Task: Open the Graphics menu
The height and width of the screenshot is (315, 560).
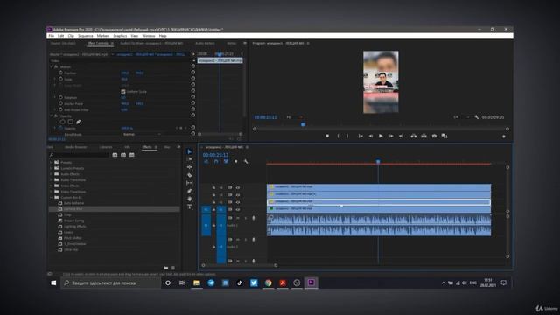Action: click(x=120, y=36)
